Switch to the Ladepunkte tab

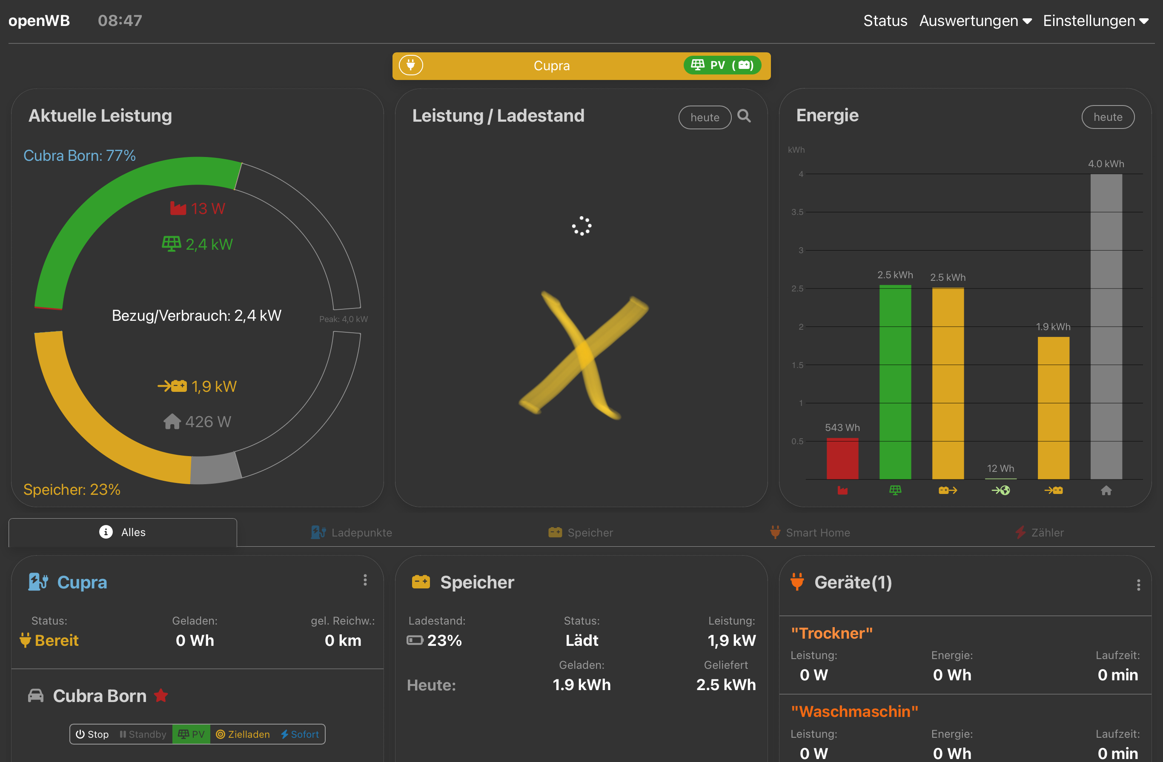point(352,532)
